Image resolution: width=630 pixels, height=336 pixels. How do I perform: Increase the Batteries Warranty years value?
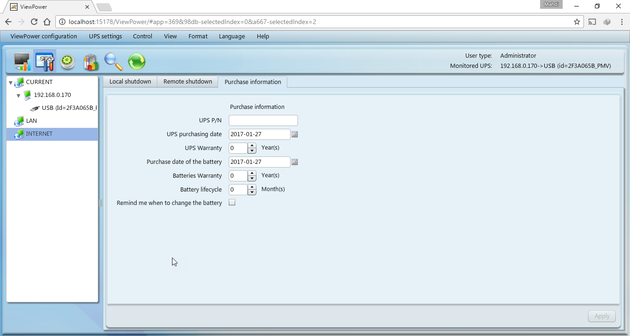(x=252, y=174)
